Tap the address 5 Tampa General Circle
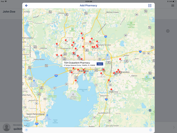Image resolution: width=177 pixels, height=133 pixels. (79, 65)
